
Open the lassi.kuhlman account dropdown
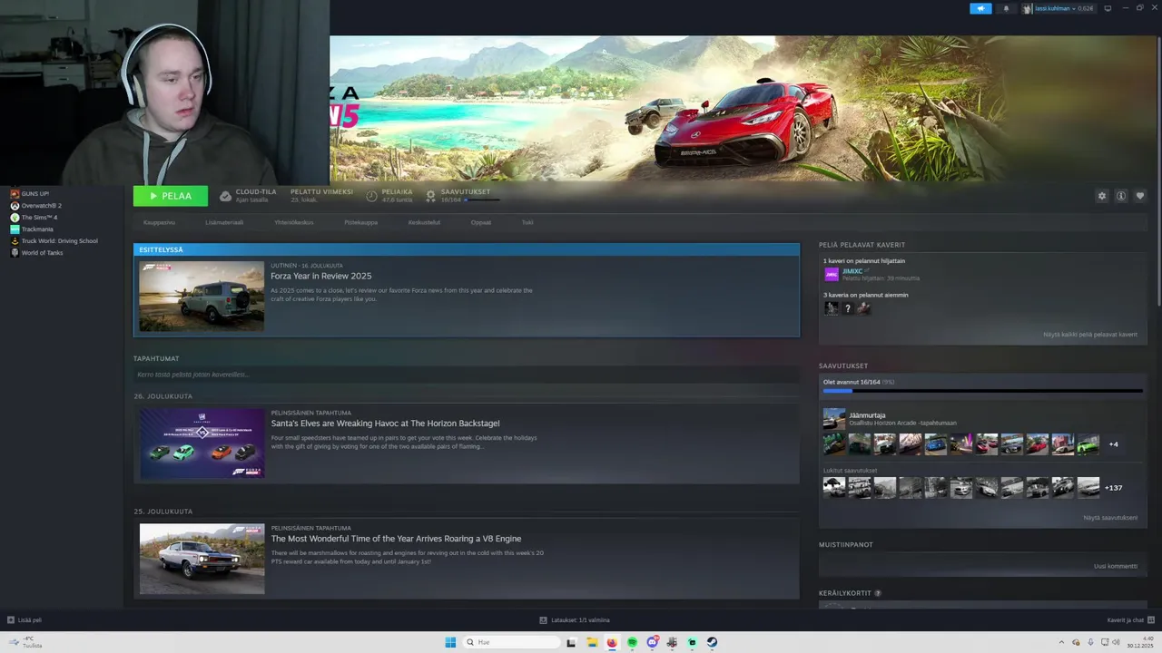coord(1059,8)
